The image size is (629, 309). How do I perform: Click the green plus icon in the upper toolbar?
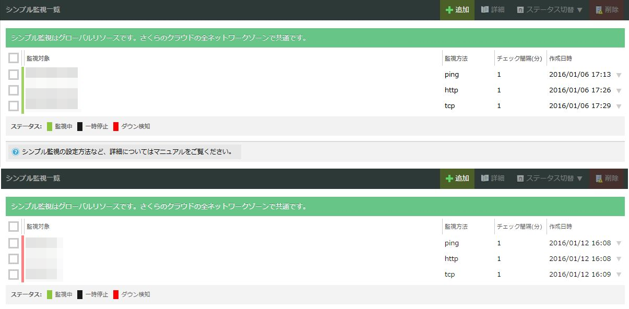tap(449, 10)
